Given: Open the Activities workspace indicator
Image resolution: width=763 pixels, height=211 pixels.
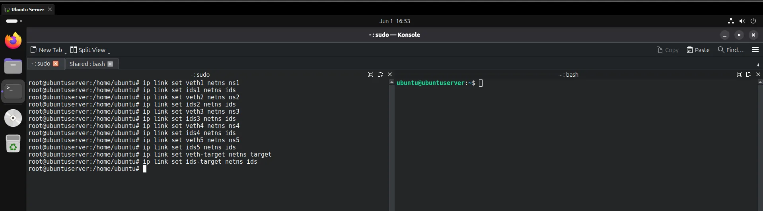Looking at the screenshot, I should 14,21.
